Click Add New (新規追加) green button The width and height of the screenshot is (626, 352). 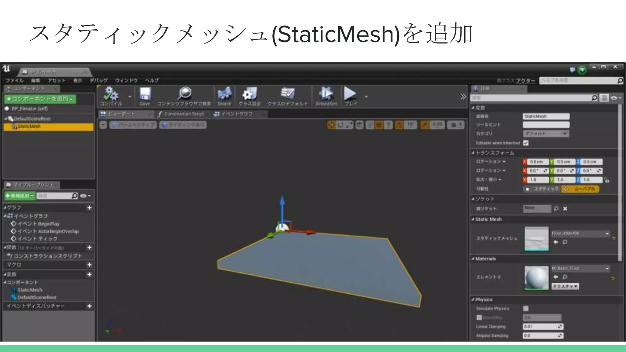(x=20, y=196)
